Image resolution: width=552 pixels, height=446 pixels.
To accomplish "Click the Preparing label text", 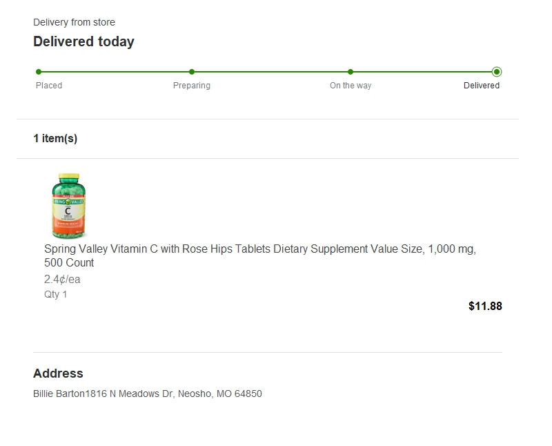I will coord(192,86).
